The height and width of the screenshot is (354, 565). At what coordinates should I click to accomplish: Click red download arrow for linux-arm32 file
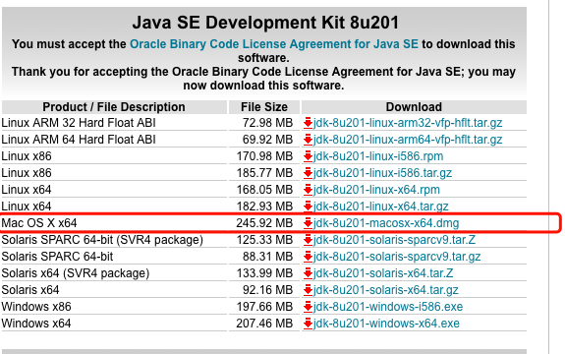pyautogui.click(x=308, y=123)
